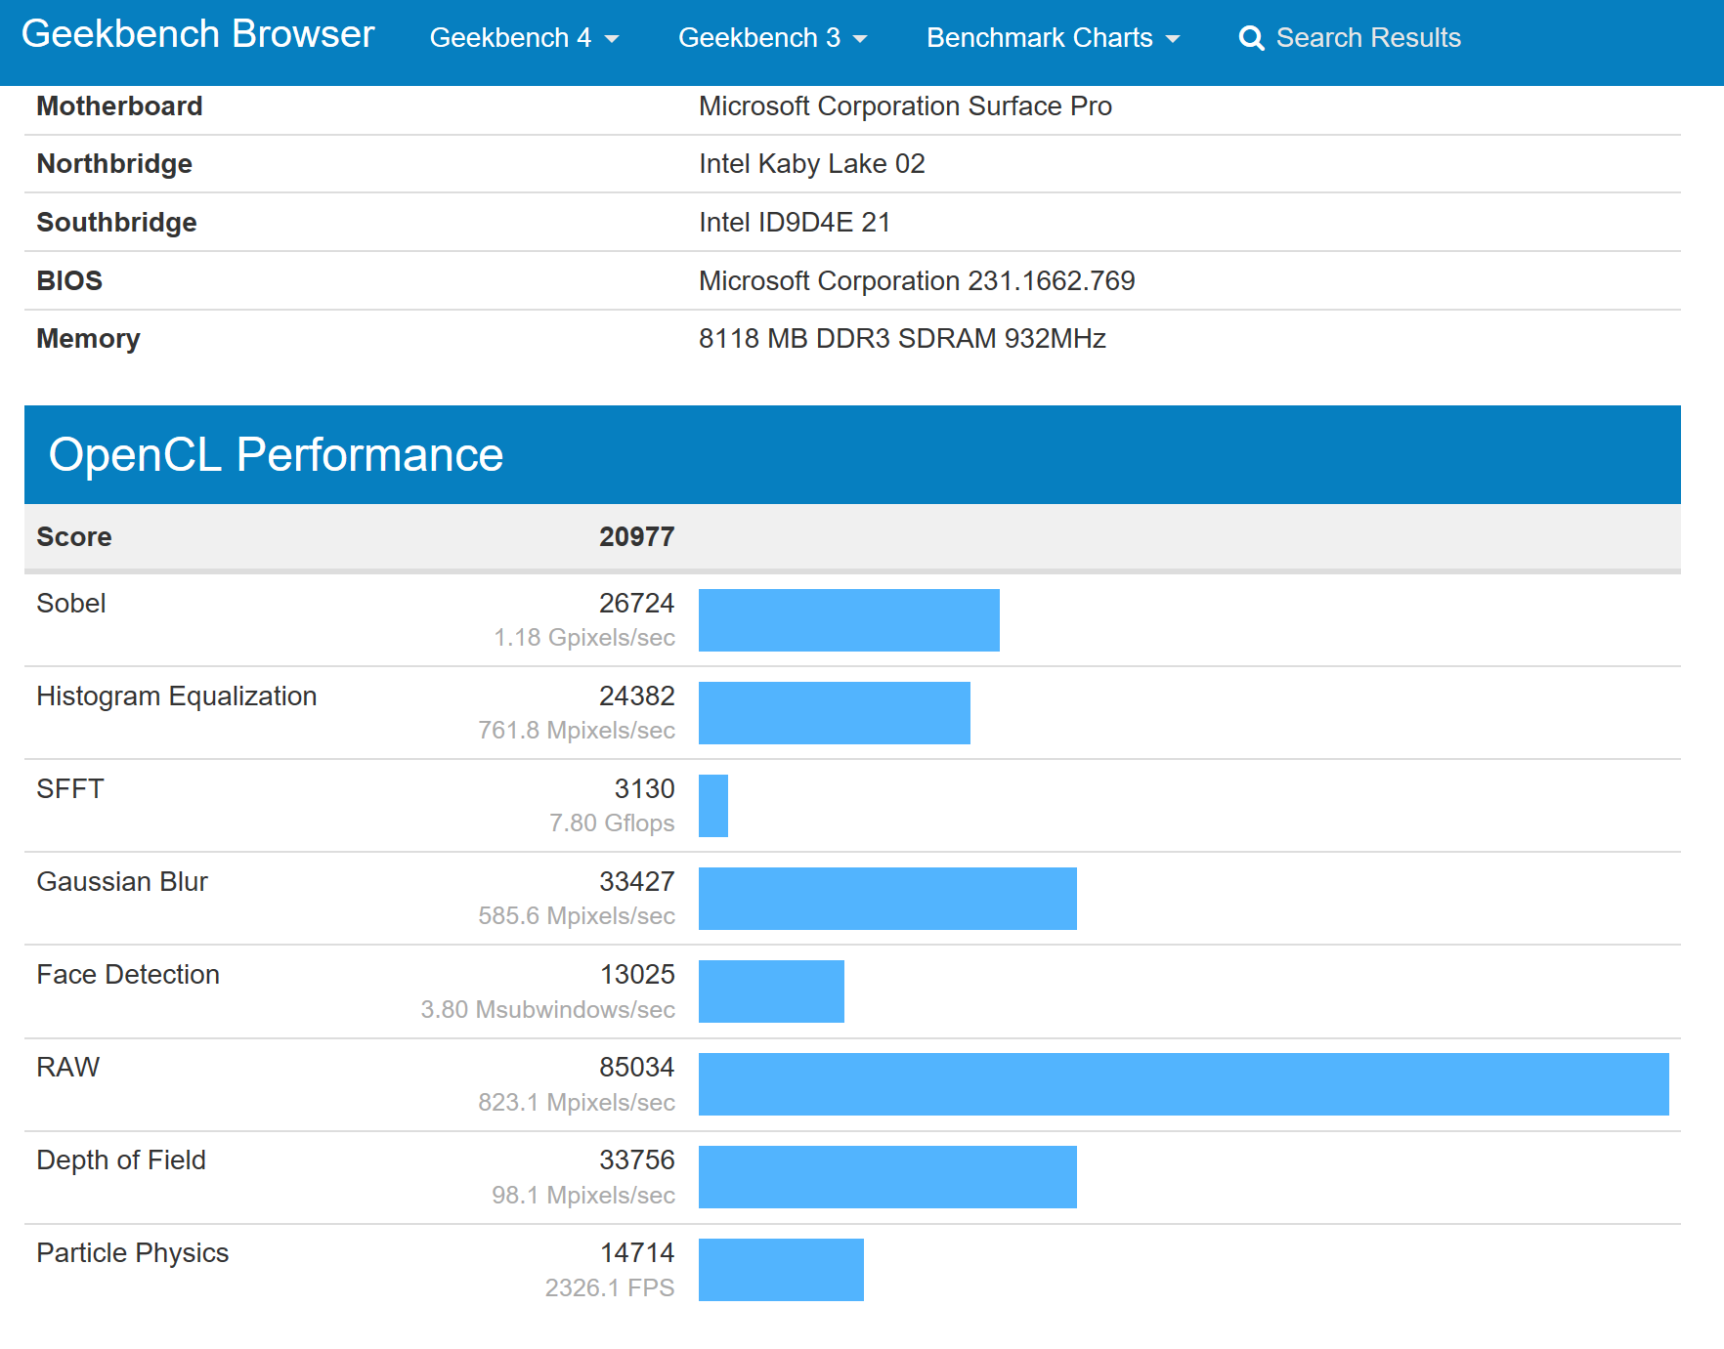Click the Sobel benchmark name
Image resolution: width=1724 pixels, height=1349 pixels.
[71, 603]
